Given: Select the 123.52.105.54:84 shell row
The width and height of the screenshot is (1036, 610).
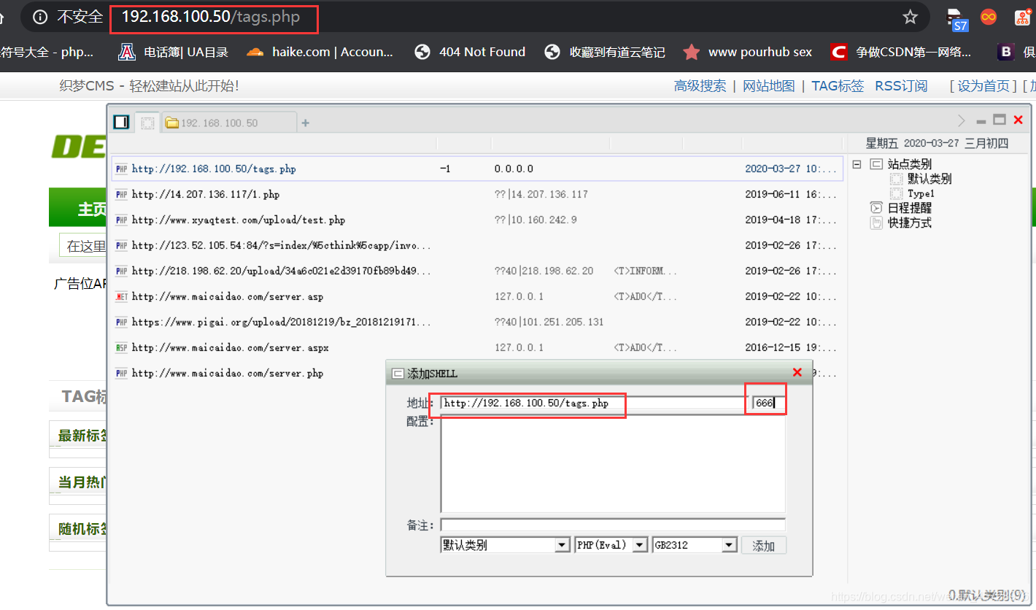Looking at the screenshot, I should coord(477,245).
